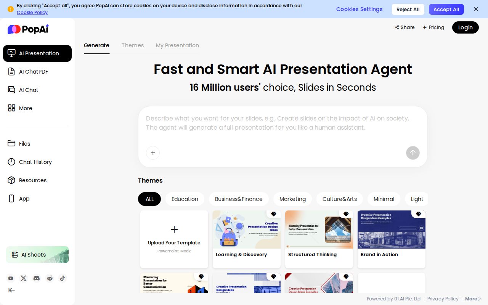Open the Discord community icon

tap(37, 278)
